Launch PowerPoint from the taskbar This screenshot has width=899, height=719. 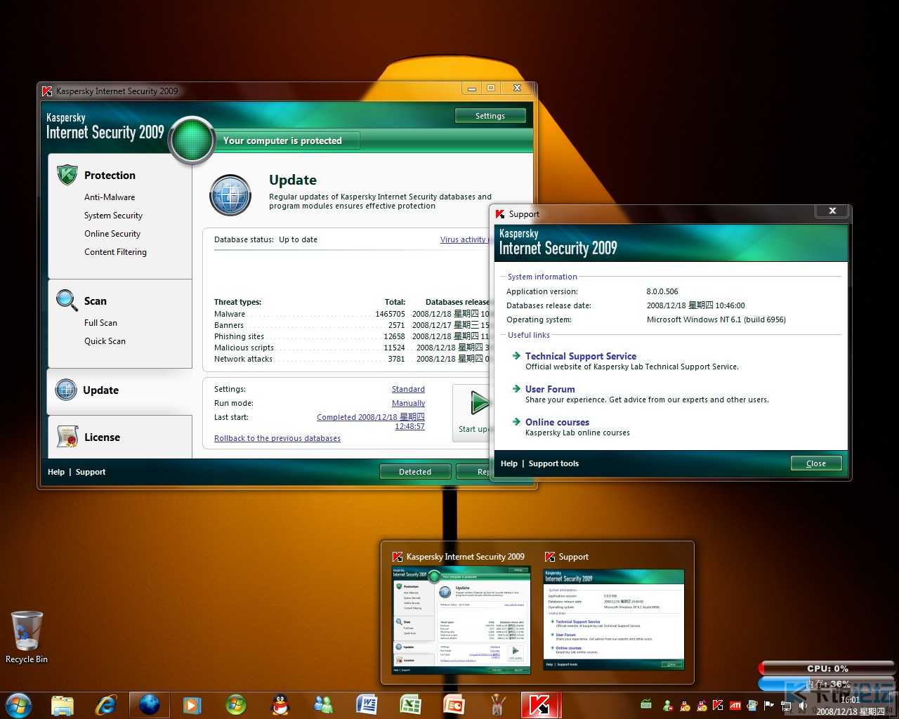[x=454, y=705]
